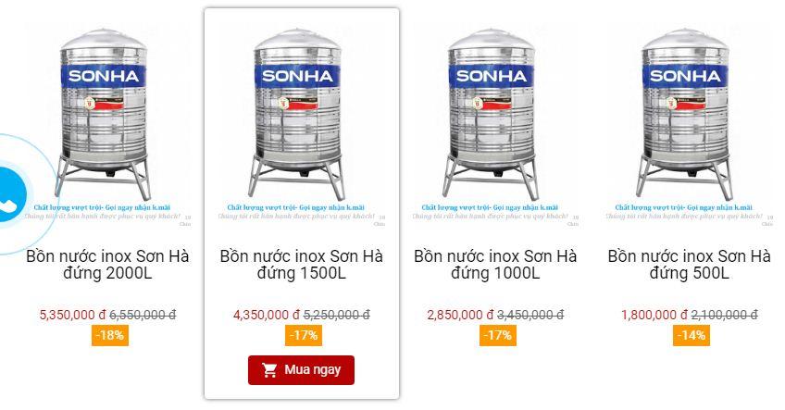Click the -17% badge under the 1000L tank

coord(497,335)
